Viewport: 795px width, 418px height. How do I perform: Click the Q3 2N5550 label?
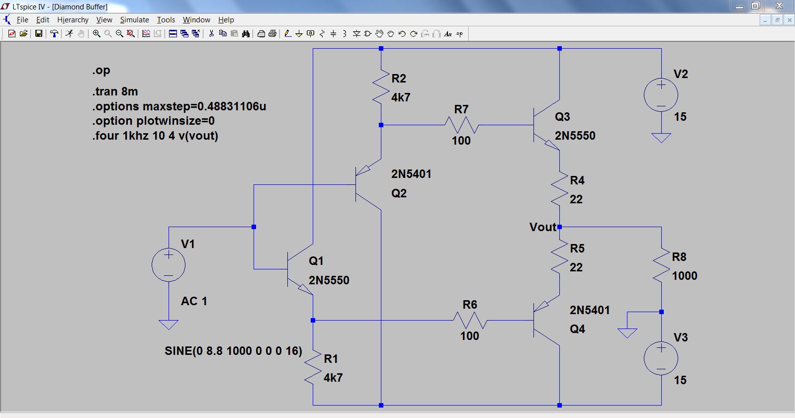coord(575,136)
